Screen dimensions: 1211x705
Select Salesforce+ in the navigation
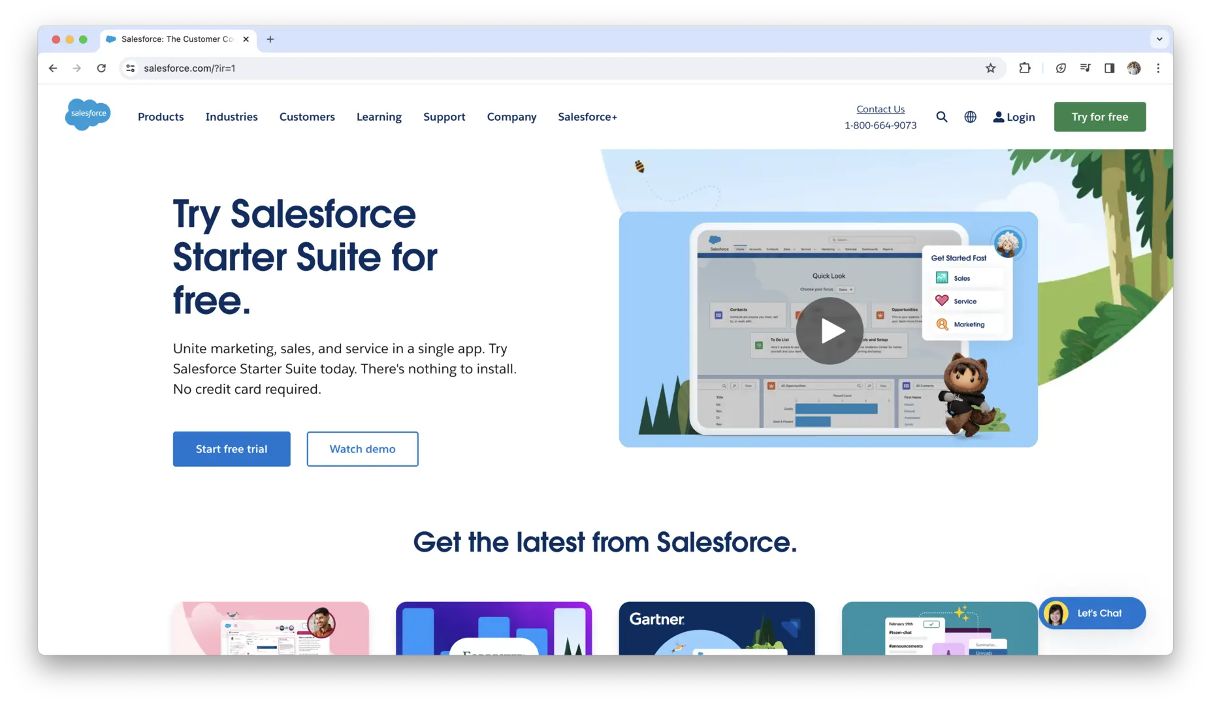coord(587,117)
